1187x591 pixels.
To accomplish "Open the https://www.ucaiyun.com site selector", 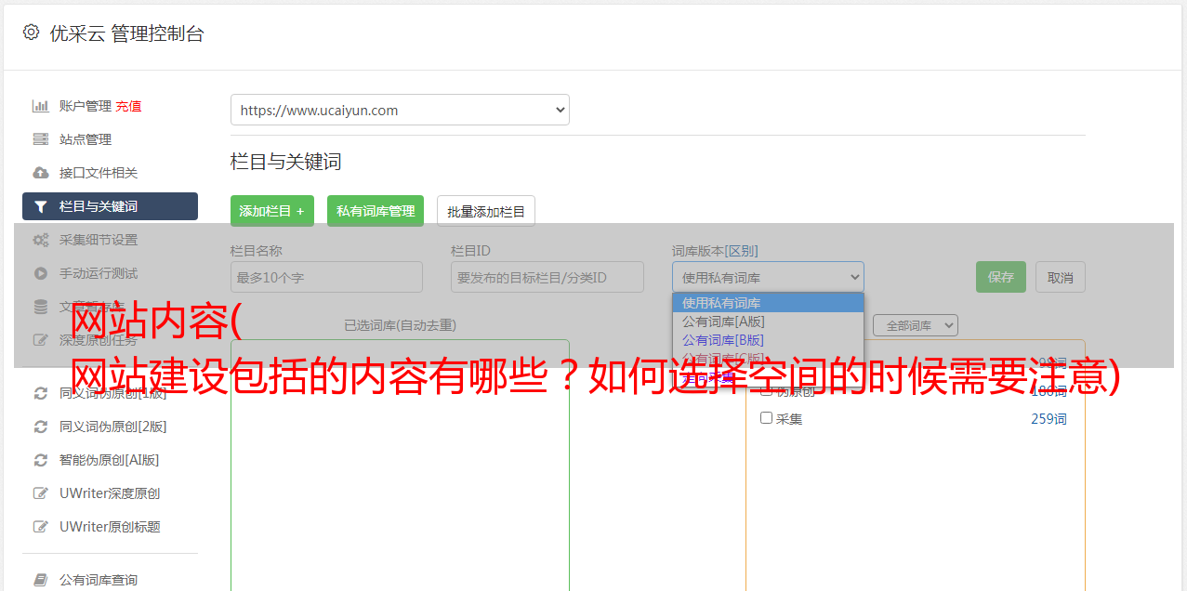I will tap(400, 110).
